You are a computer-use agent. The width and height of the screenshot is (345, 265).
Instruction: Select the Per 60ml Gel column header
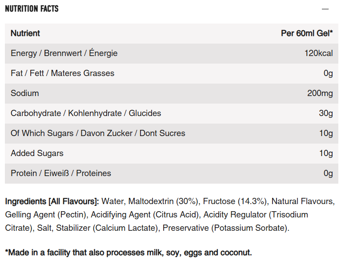tap(307, 33)
